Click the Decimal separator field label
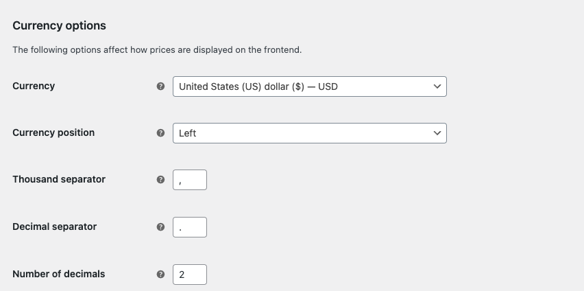The image size is (584, 291). 54,227
